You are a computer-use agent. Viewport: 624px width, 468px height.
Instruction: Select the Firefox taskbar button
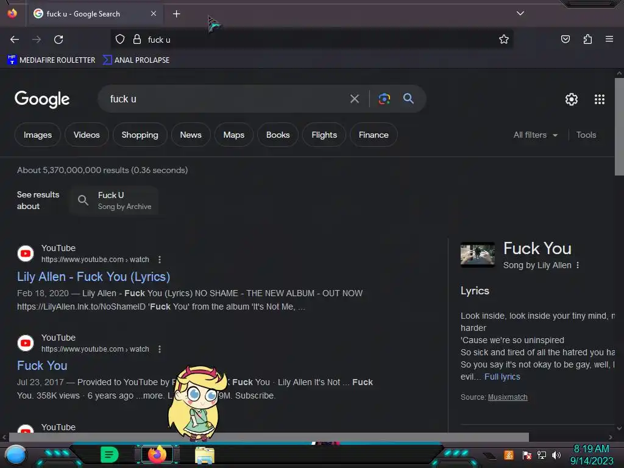pyautogui.click(x=157, y=455)
